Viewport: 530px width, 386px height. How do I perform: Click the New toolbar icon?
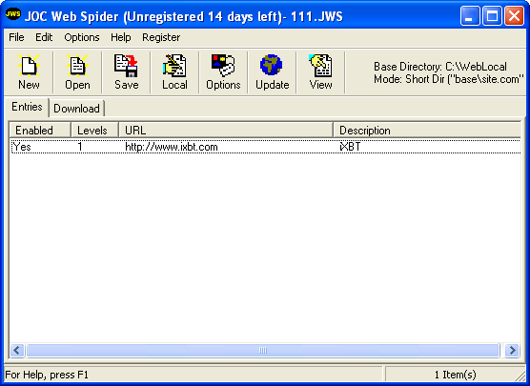tap(29, 72)
